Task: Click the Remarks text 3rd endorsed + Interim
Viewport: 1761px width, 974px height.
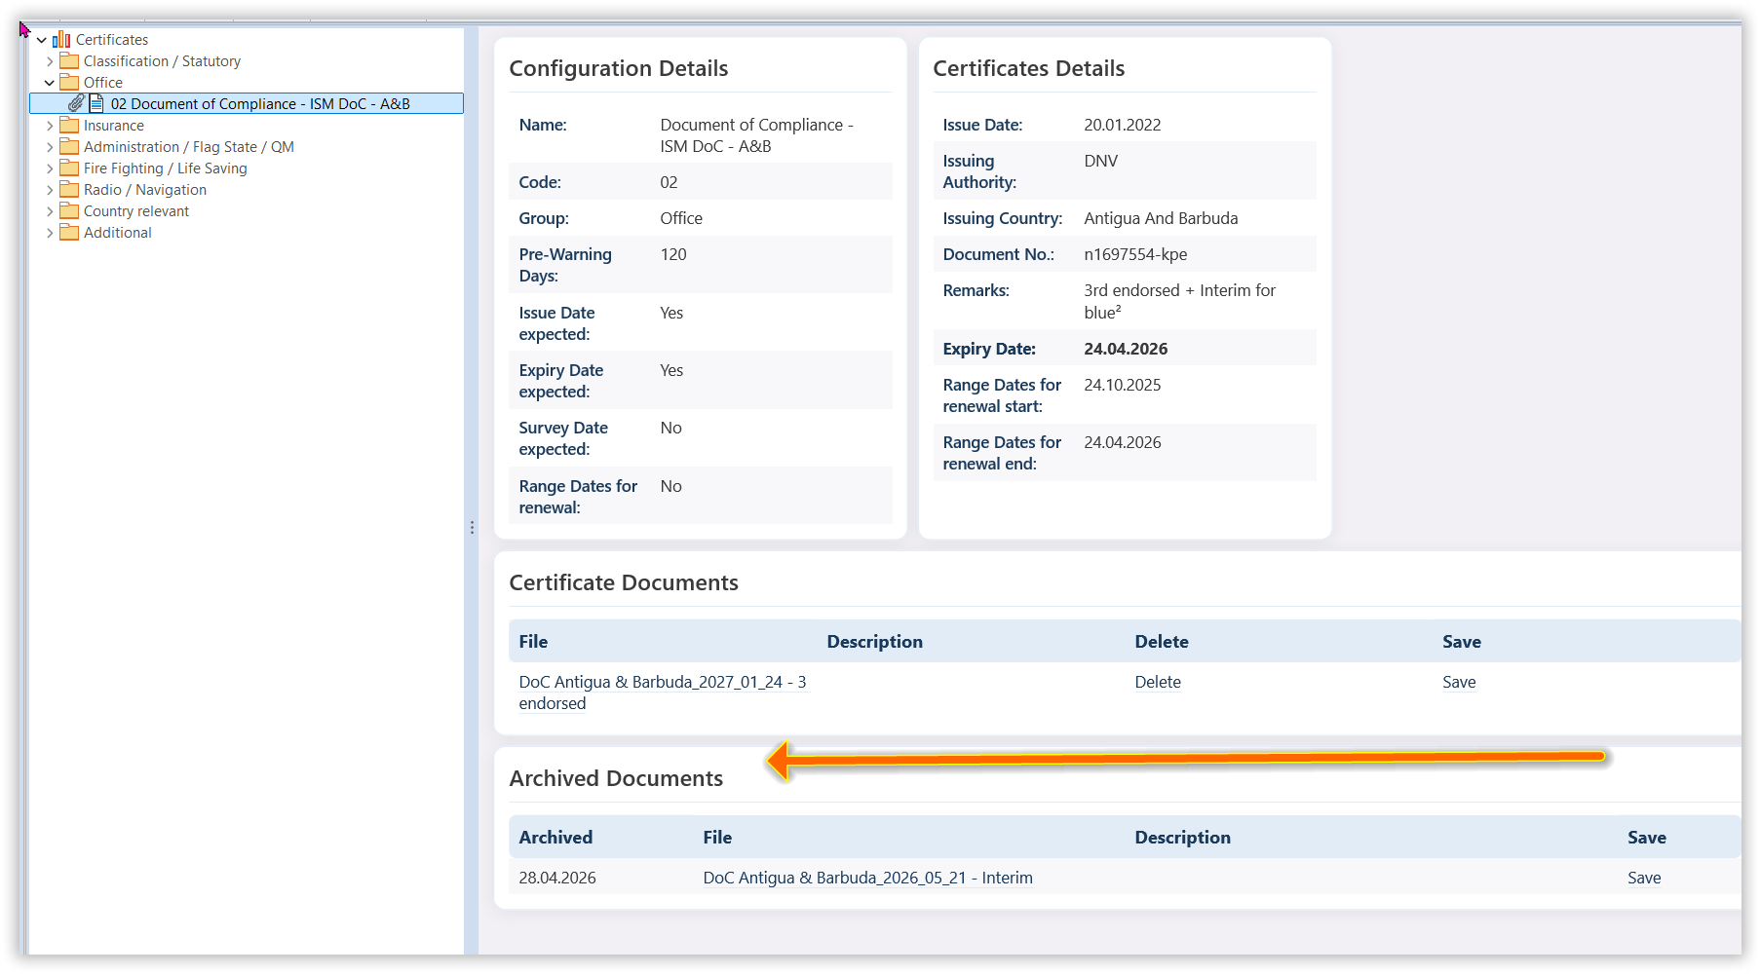Action: (x=1179, y=301)
